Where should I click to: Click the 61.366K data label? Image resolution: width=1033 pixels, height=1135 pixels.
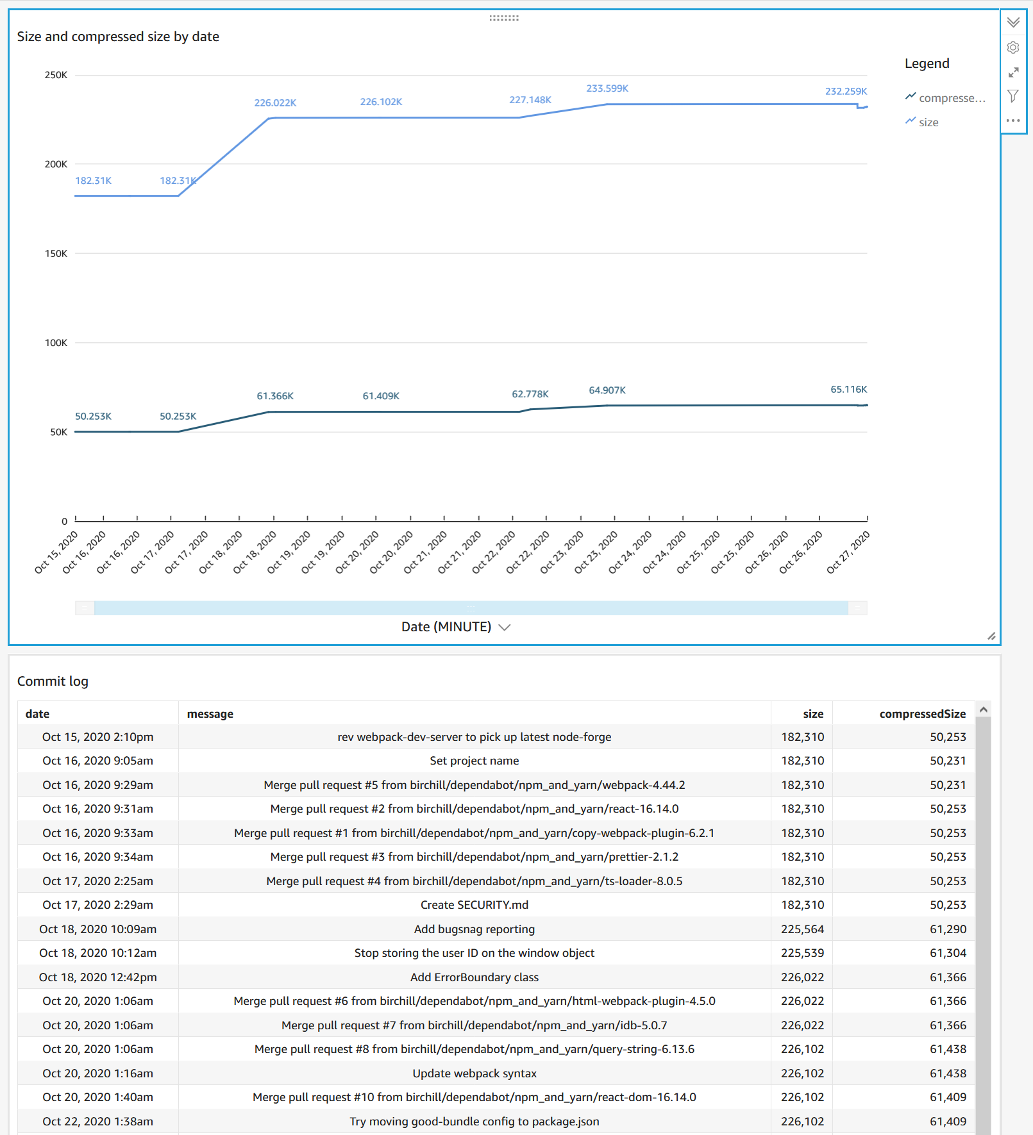pos(275,396)
